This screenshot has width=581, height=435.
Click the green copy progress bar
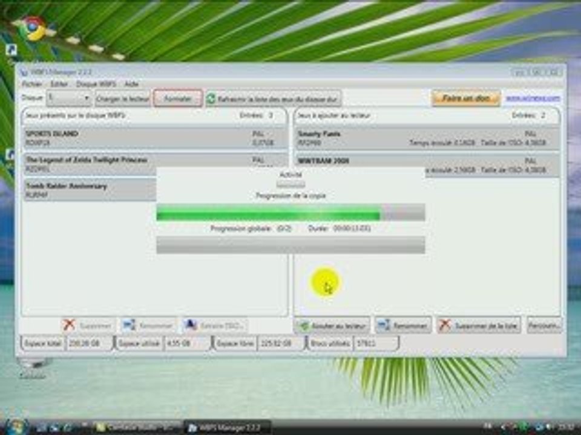291,213
